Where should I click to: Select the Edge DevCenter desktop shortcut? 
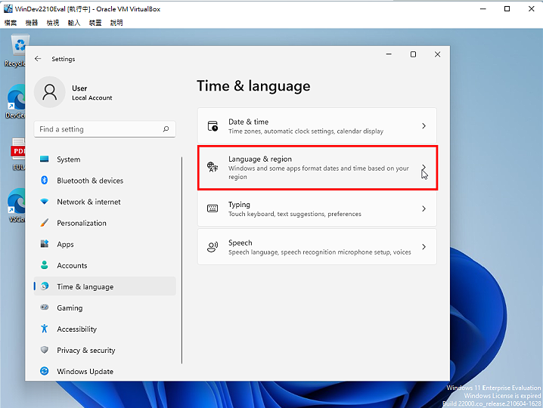(x=17, y=101)
